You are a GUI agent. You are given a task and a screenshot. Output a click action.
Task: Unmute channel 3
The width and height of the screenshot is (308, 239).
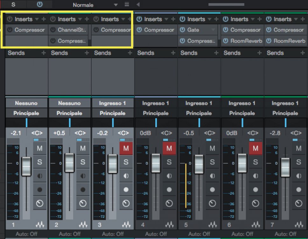click(126, 148)
